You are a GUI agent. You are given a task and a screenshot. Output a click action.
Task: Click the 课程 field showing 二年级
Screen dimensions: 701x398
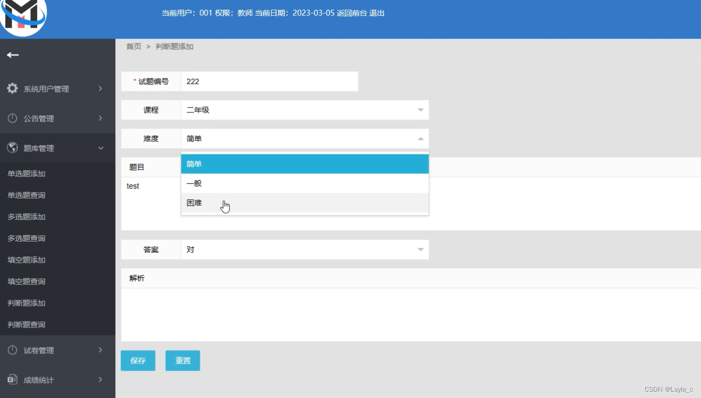305,110
